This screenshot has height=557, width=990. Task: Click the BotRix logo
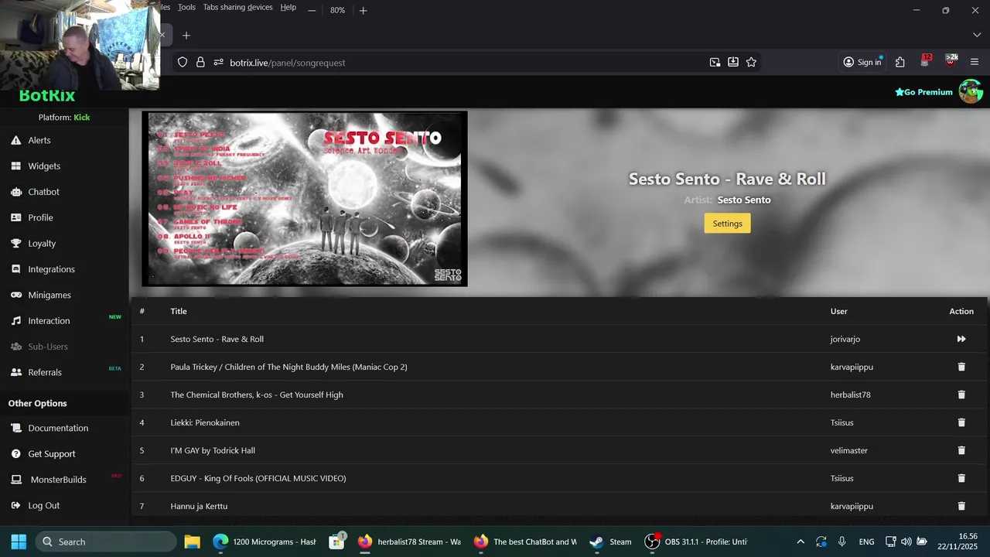[x=47, y=96]
